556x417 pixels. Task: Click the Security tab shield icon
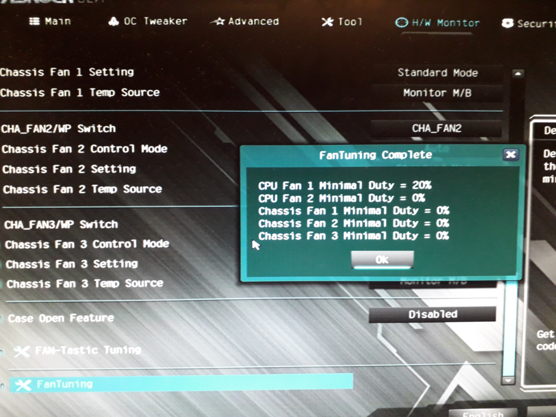pos(507,24)
